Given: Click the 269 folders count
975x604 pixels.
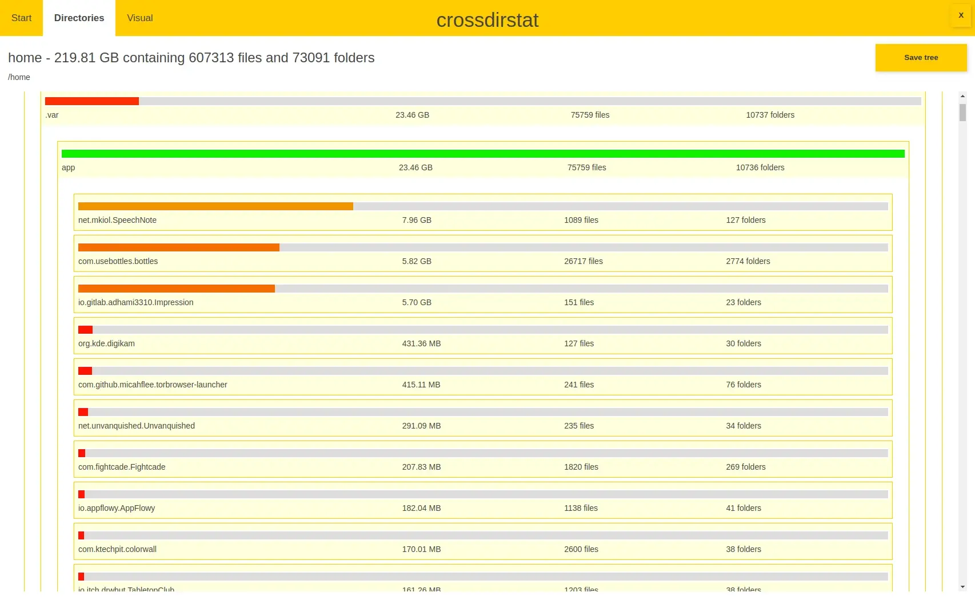Looking at the screenshot, I should click(746, 467).
